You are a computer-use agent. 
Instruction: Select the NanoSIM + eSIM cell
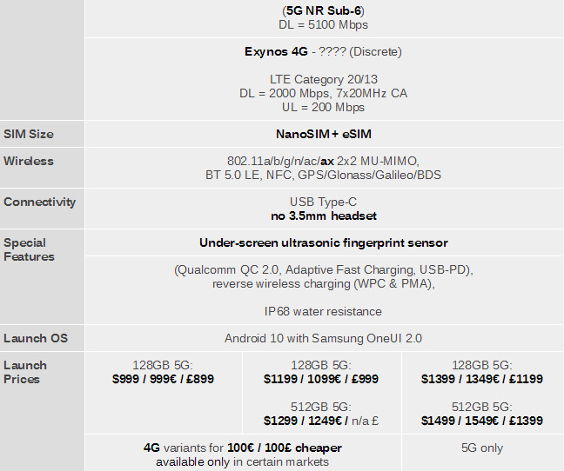pyautogui.click(x=324, y=134)
